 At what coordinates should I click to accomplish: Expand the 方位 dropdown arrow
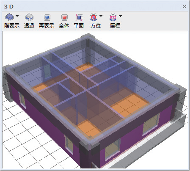[x=101, y=16]
